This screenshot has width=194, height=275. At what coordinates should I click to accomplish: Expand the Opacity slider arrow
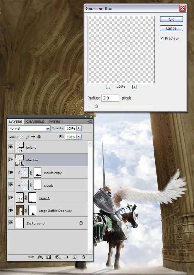(x=79, y=128)
